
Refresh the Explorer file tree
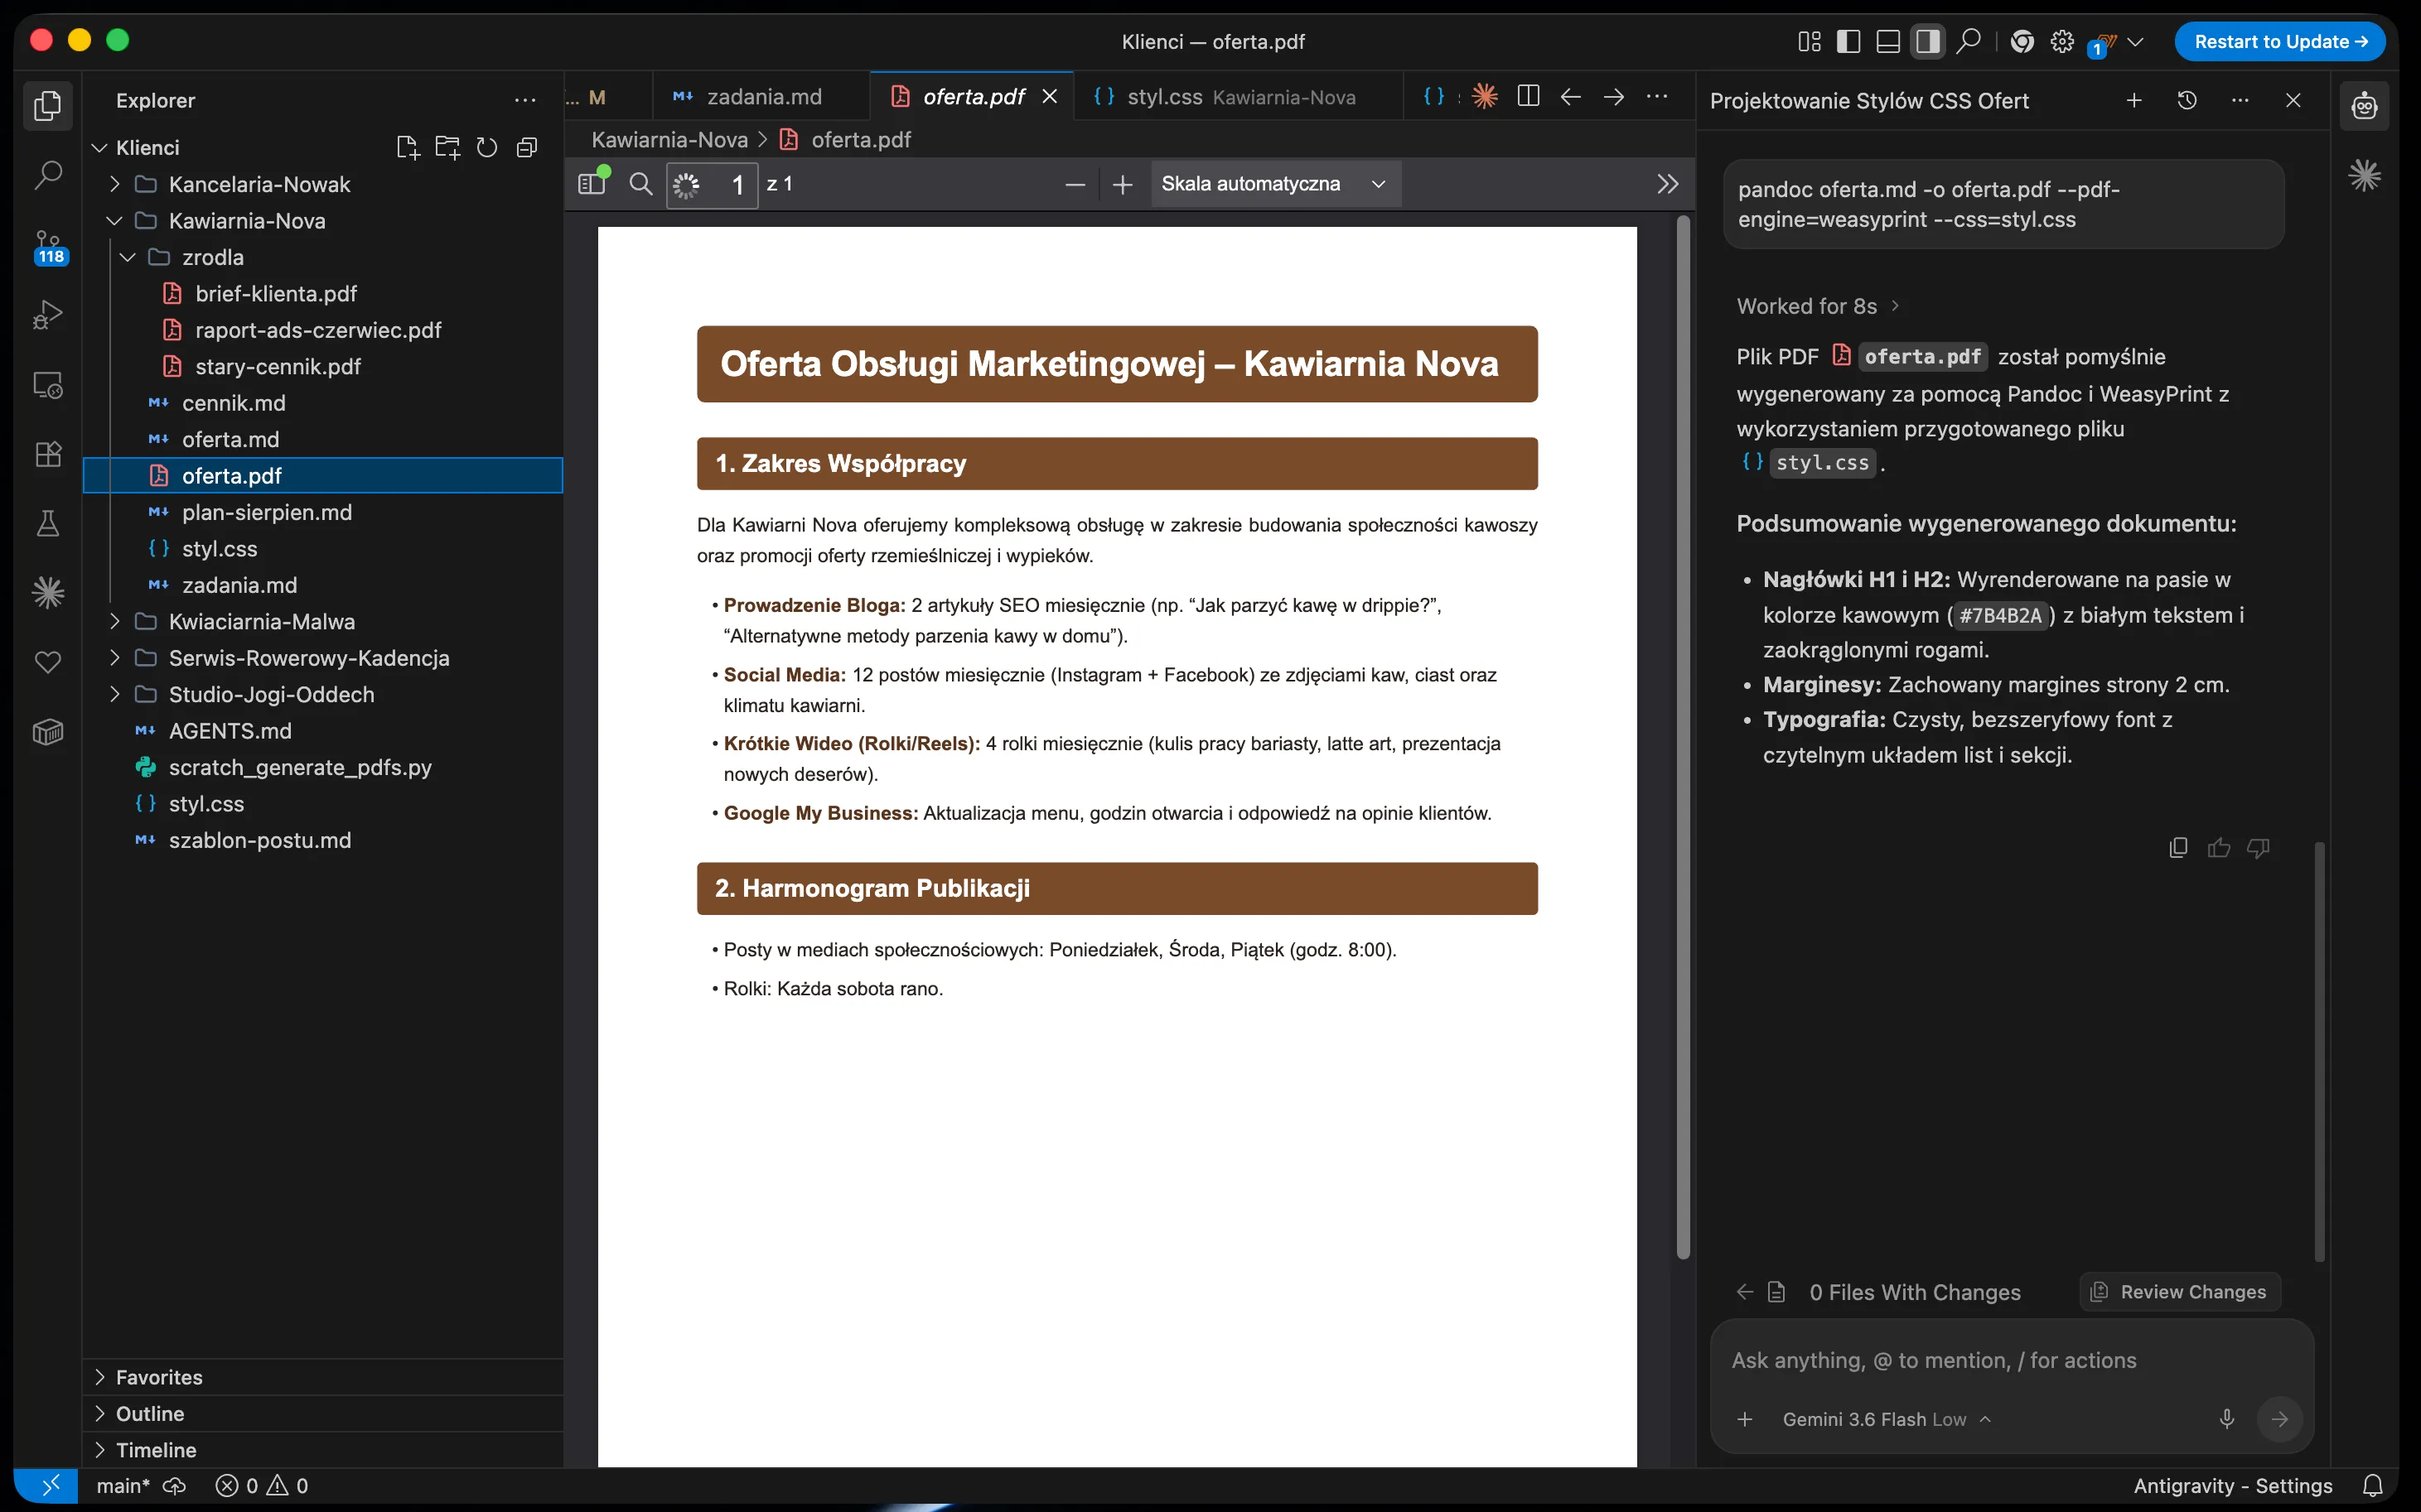click(x=487, y=148)
